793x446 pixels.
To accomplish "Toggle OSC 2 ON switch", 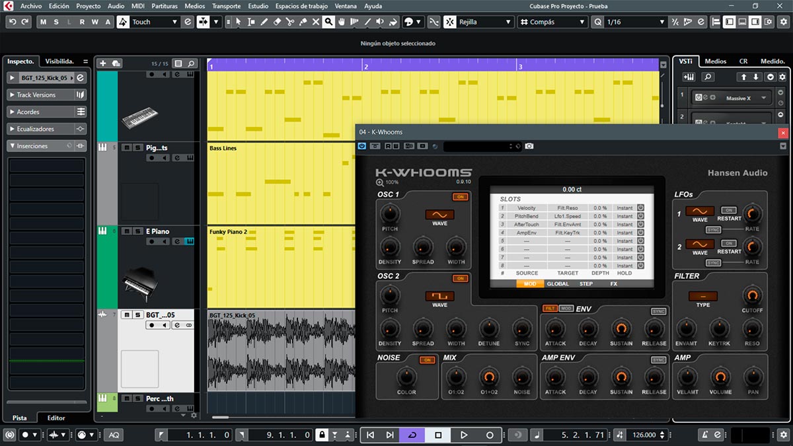I will tap(460, 279).
